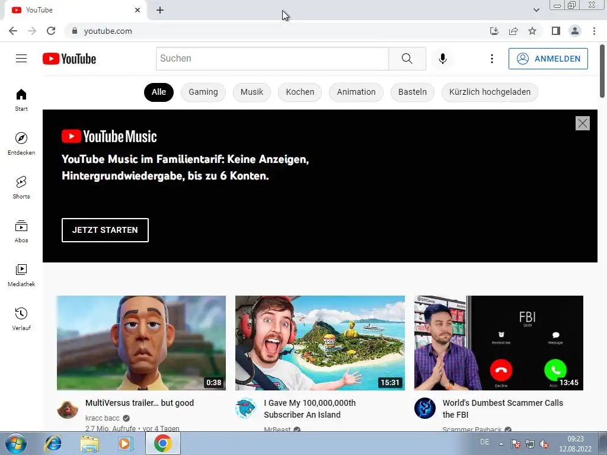Open Mediathek in the sidebar
The height and width of the screenshot is (455, 607).
(x=21, y=275)
